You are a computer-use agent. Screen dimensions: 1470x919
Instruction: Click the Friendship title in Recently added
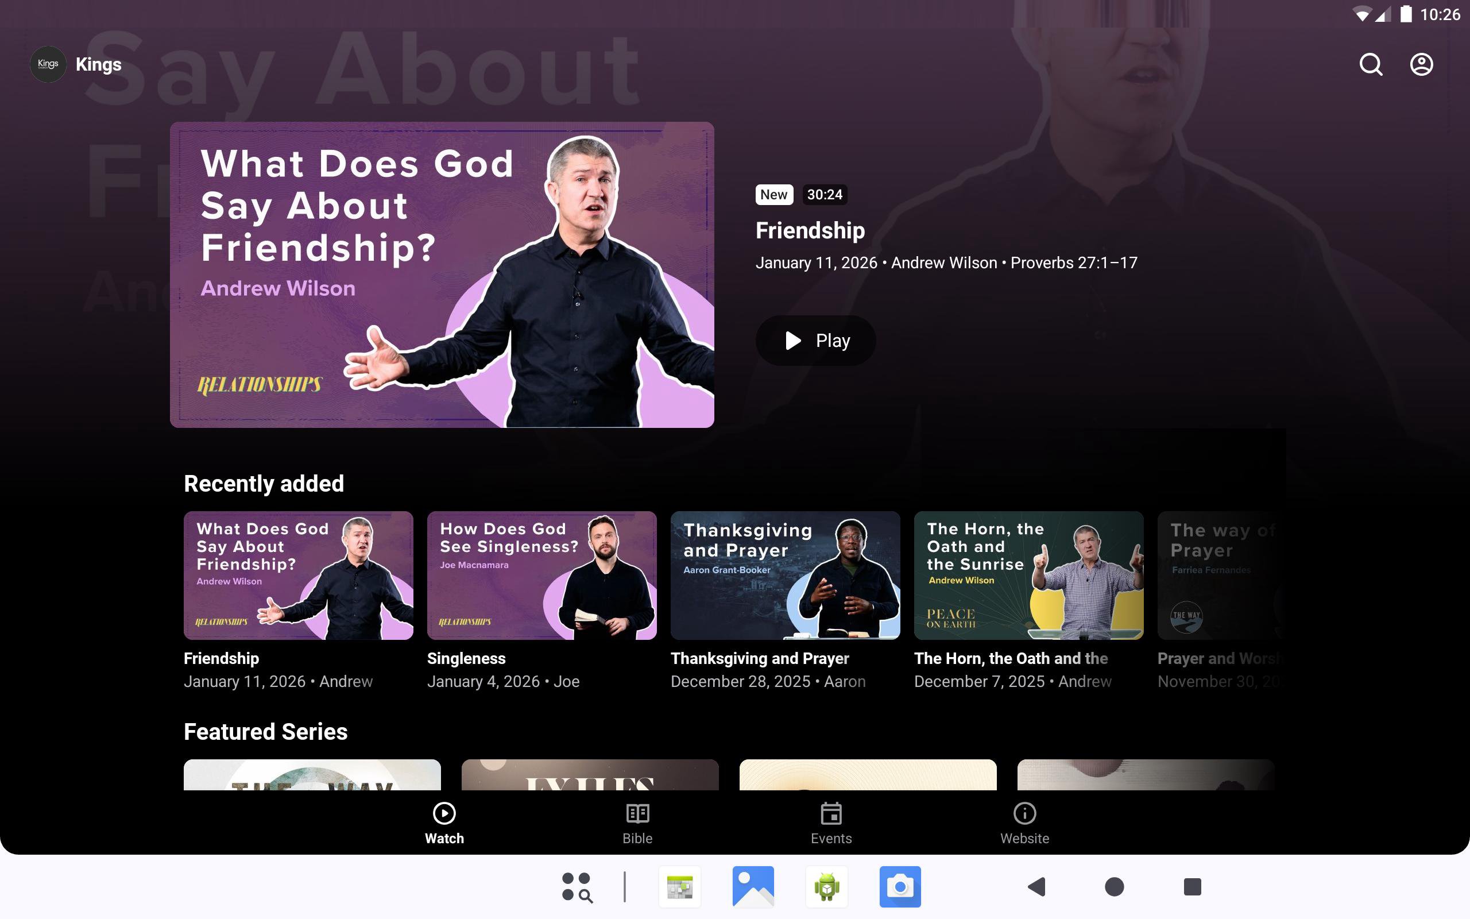221,658
